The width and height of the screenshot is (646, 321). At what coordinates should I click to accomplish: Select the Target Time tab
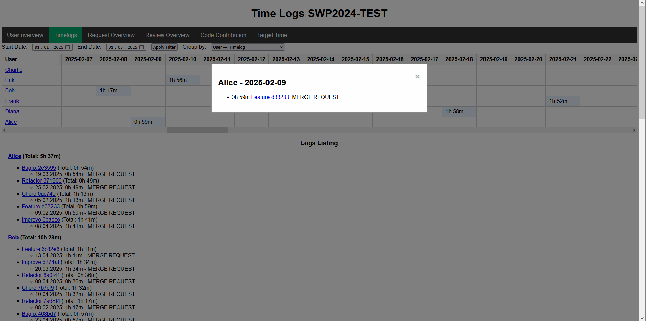tap(272, 35)
